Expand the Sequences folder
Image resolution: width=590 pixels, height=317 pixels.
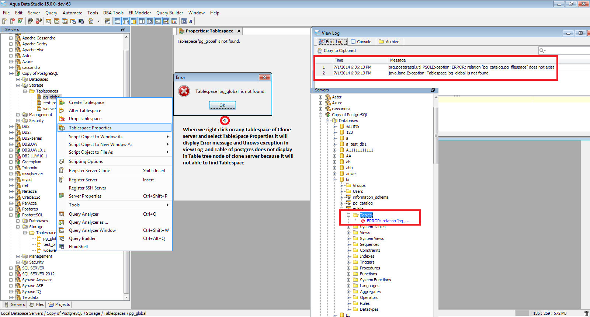point(349,244)
